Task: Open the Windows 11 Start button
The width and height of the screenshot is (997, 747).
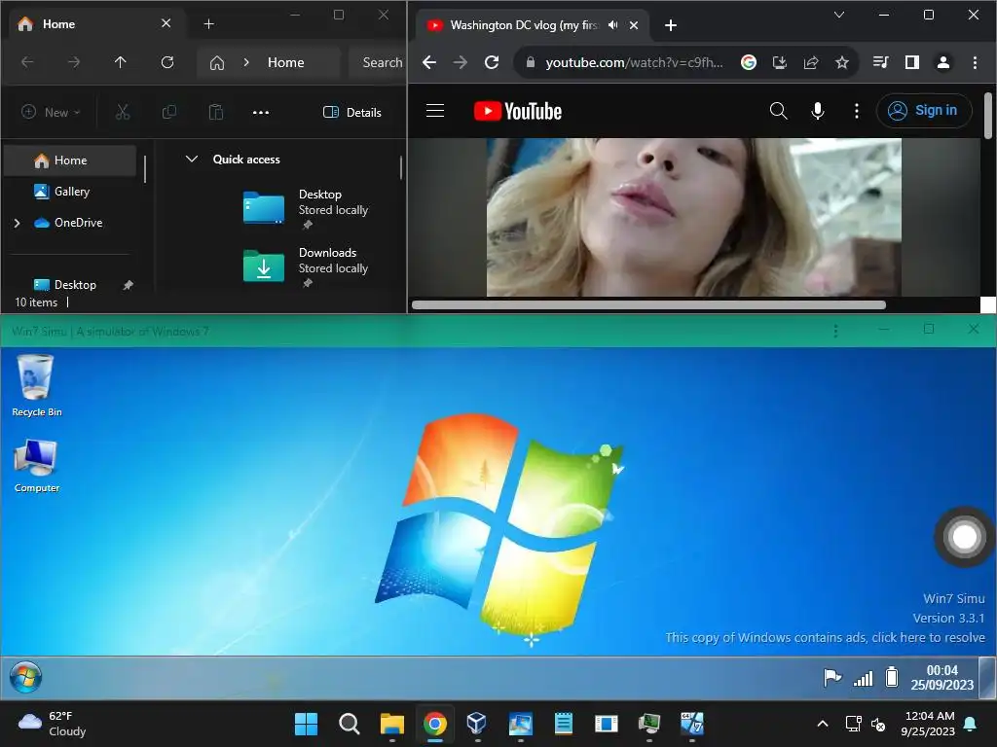Action: point(306,724)
